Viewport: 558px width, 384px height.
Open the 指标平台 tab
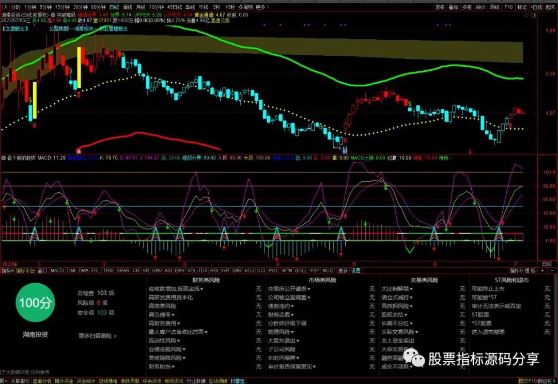click(x=25, y=271)
